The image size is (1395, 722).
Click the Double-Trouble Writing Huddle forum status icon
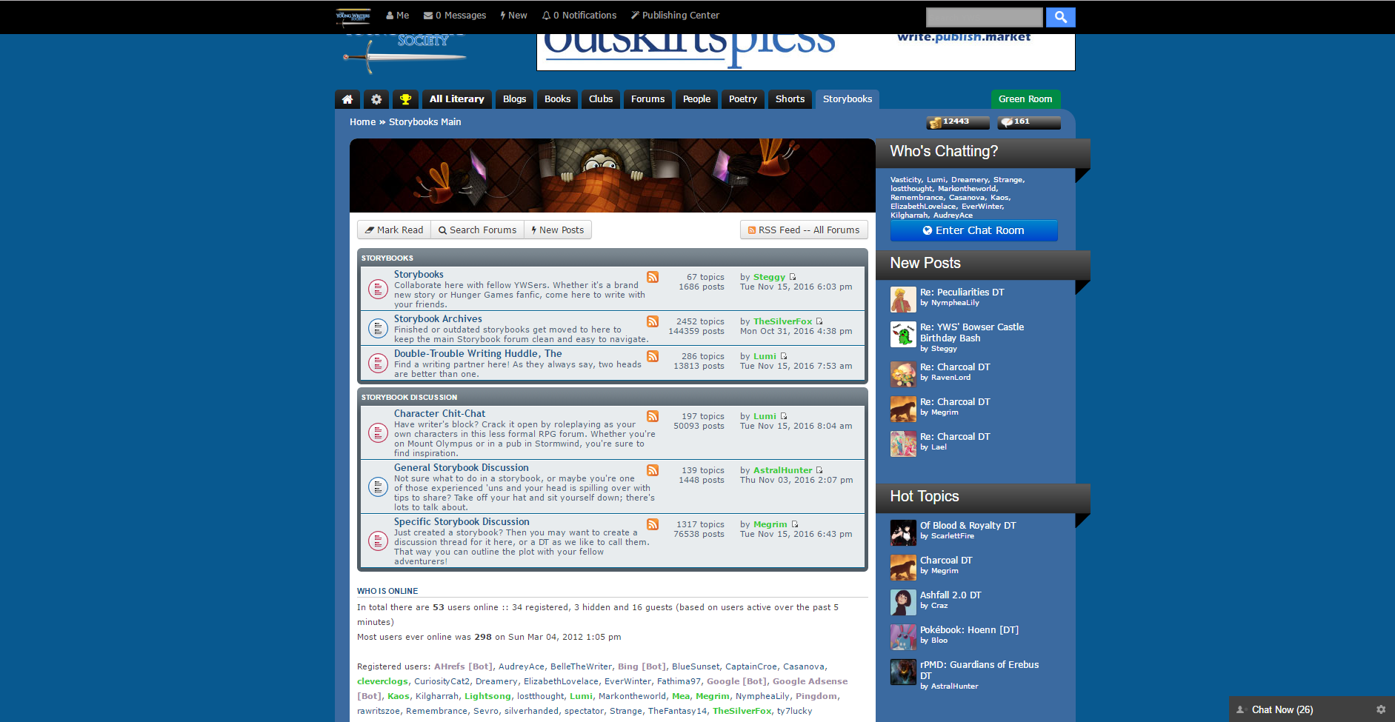(378, 363)
